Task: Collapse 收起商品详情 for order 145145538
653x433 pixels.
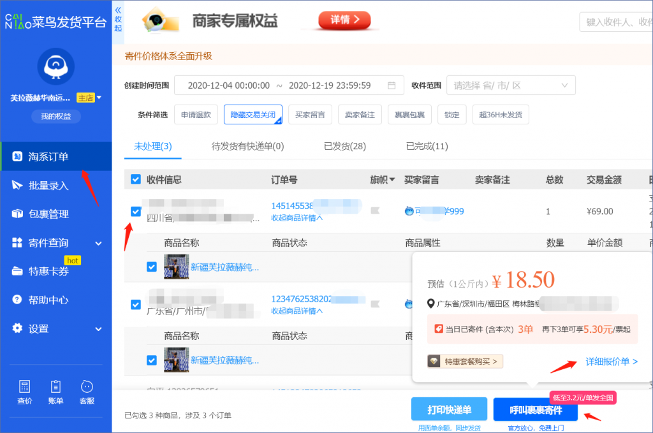Action: tap(297, 217)
